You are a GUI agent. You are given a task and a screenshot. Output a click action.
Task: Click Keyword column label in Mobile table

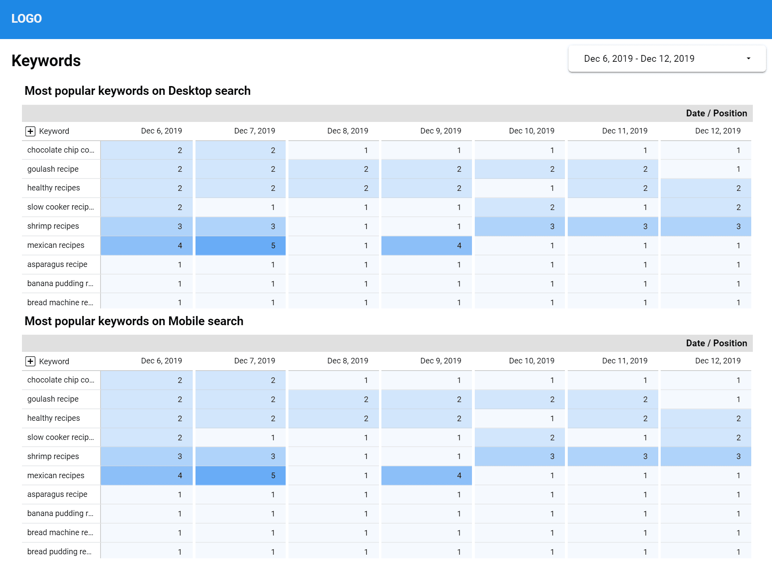[54, 361]
